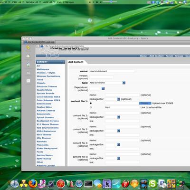Select the Add Content KDE-Look.org browser tab
Viewport: 190px width, 190px height.
tap(39, 42)
